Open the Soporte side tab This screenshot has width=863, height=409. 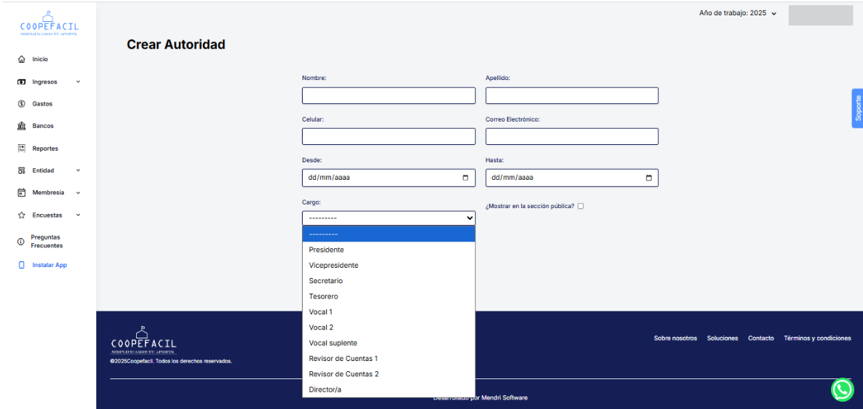857,108
